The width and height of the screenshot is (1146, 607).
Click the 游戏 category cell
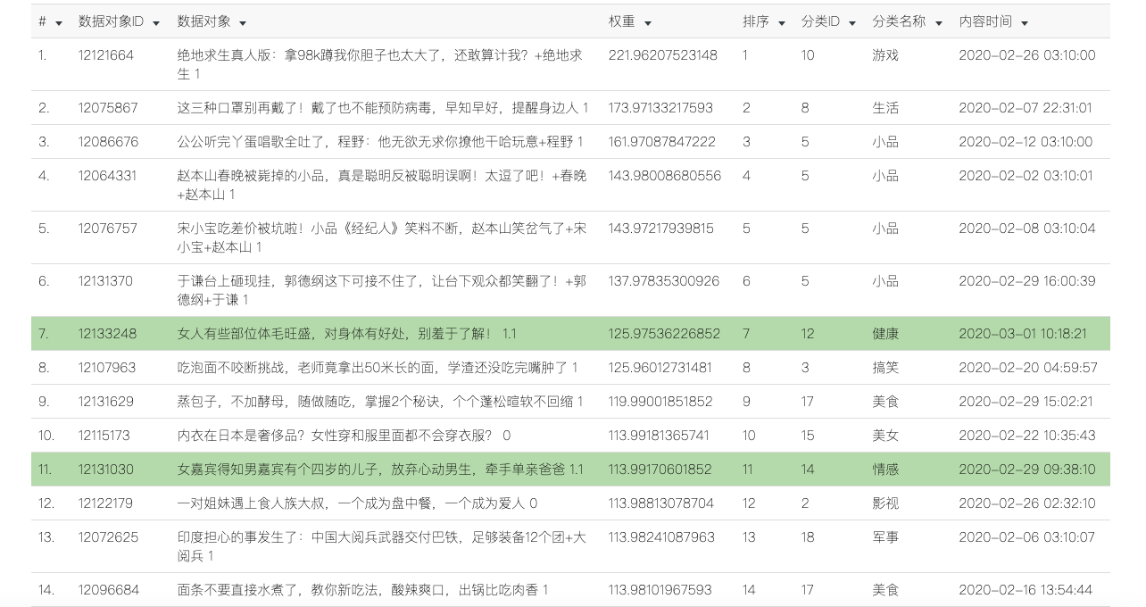(x=884, y=55)
